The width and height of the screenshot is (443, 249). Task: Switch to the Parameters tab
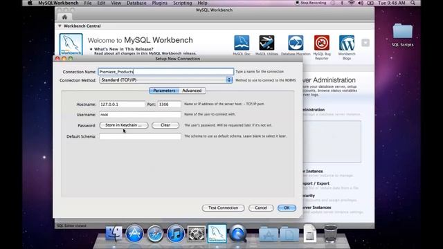(x=164, y=91)
